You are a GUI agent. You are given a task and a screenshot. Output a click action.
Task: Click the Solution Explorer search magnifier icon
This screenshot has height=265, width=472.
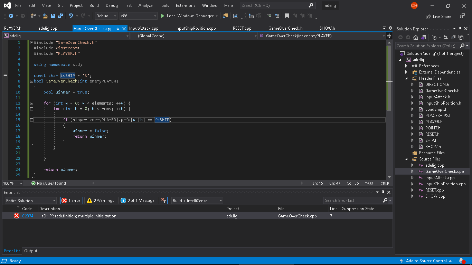[463, 46]
